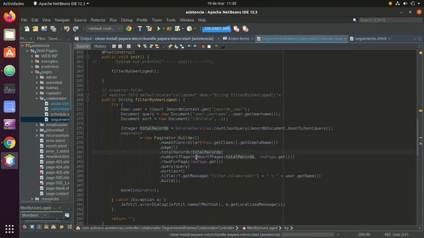Redo using the toolbar arrow icon

coord(76,28)
